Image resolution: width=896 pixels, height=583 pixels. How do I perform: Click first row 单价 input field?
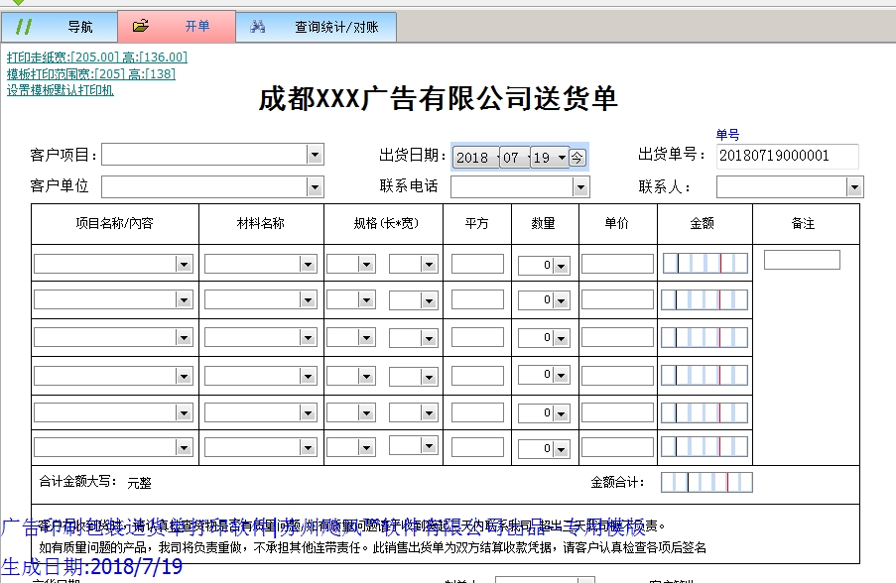point(617,264)
